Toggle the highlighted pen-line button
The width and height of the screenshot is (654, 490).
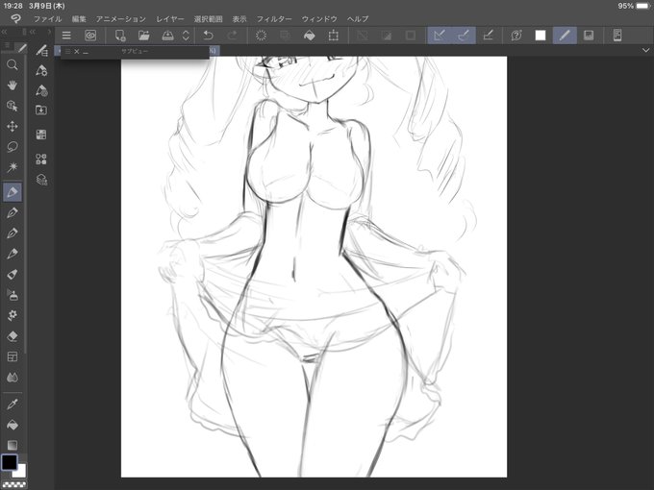(565, 36)
